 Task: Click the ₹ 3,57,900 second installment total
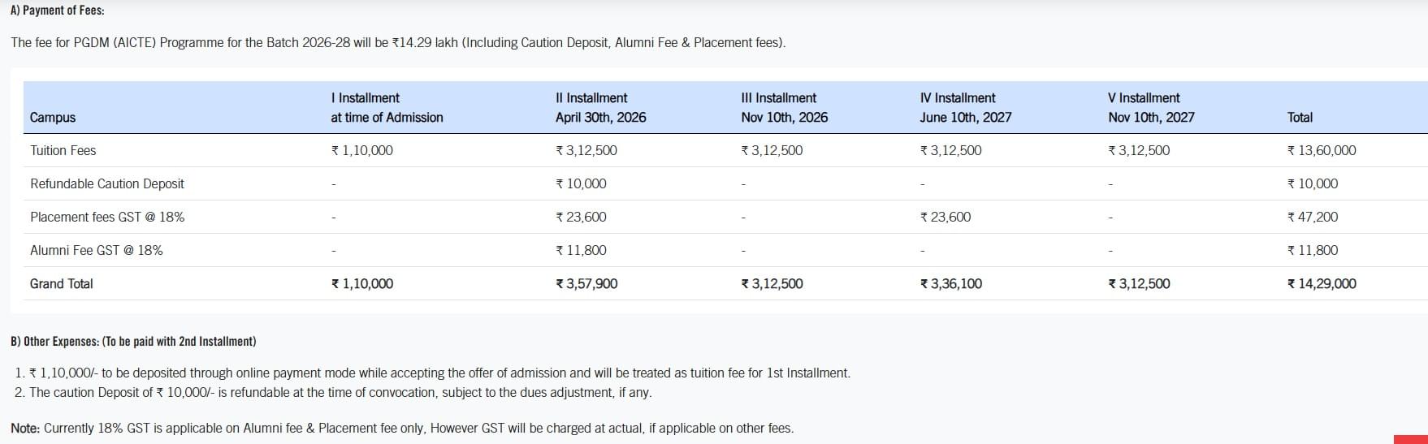pyautogui.click(x=586, y=283)
